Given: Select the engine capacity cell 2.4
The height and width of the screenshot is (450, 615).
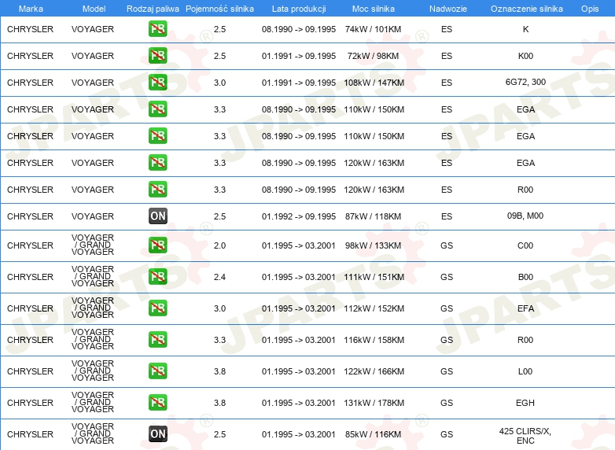Looking at the screenshot, I should coord(219,277).
